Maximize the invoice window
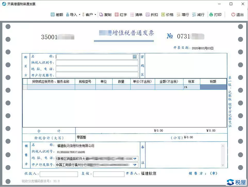This screenshot has height=187, width=248. pos(231,4)
